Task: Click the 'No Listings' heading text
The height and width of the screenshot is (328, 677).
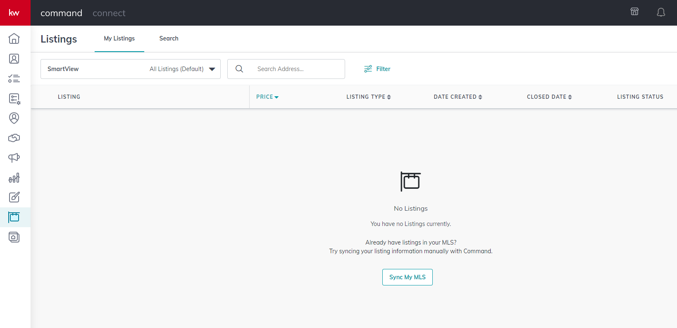Action: pos(411,209)
